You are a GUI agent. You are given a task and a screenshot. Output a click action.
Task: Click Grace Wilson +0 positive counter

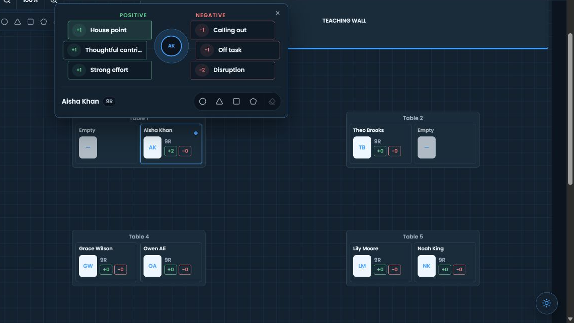click(106, 270)
